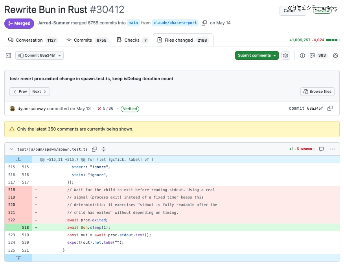View failed checks status 5 / 36
Image resolution: width=344 pixels, height=265 pixels.
click(105, 109)
